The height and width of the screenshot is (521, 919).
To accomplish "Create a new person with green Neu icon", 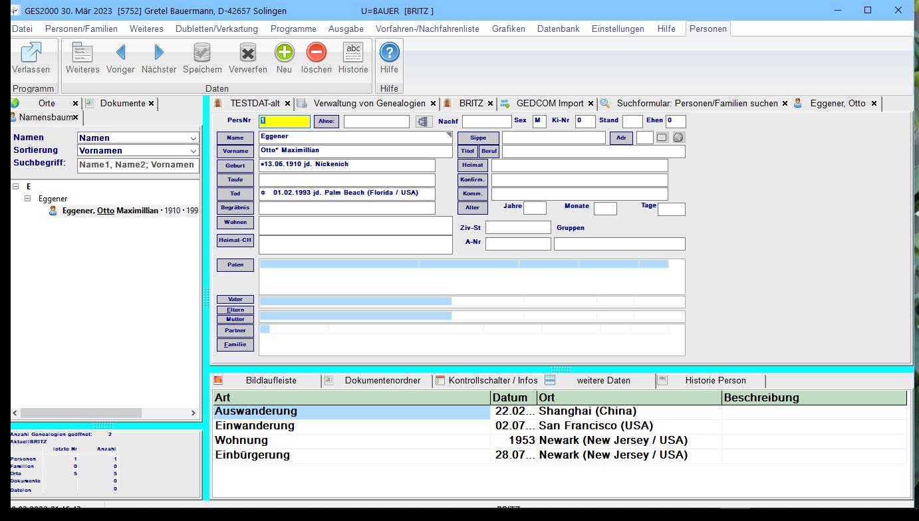I will click(x=284, y=52).
